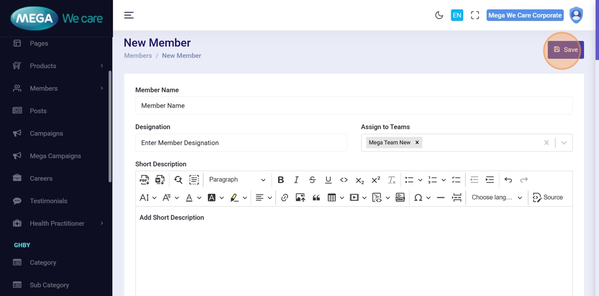Click the Save button
Screen dimensions: 599x296
[x=565, y=50]
